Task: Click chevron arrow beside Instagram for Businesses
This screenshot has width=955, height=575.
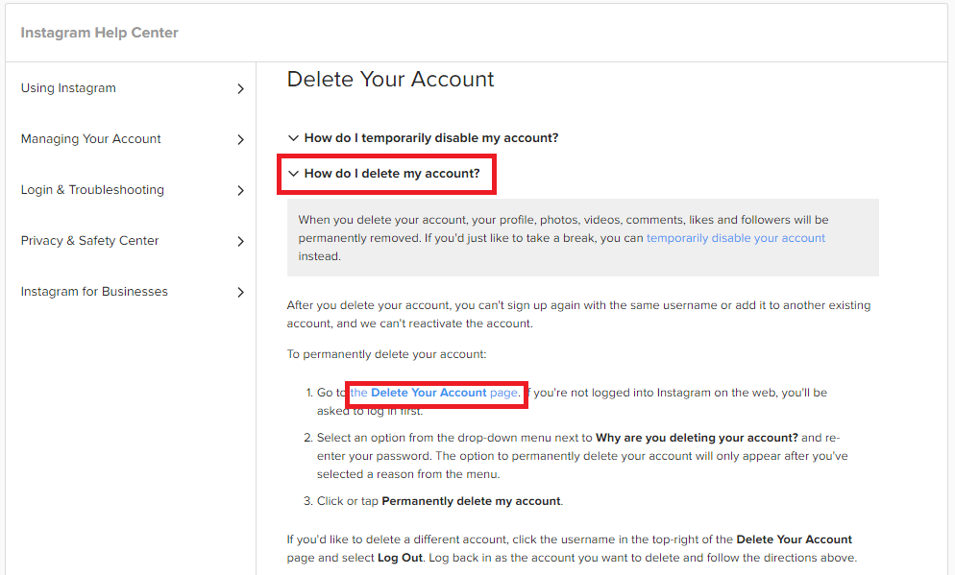Action: [240, 292]
